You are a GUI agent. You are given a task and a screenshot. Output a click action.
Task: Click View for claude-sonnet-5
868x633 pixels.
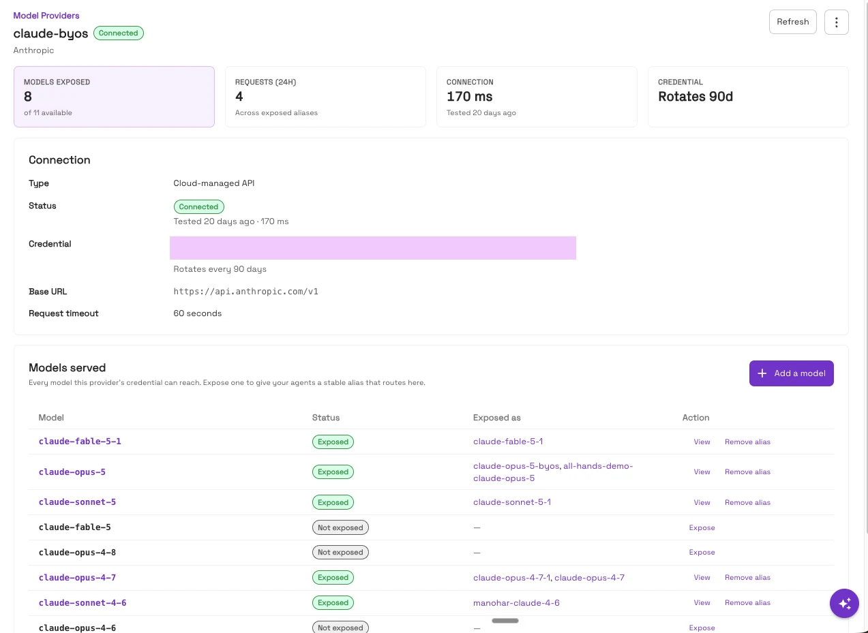coord(702,502)
